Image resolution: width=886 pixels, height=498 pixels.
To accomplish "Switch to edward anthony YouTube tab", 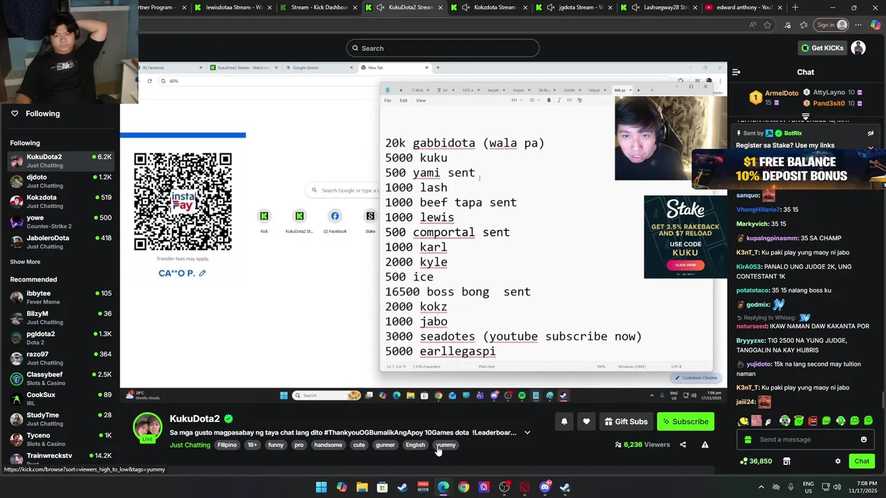I will click(744, 8).
